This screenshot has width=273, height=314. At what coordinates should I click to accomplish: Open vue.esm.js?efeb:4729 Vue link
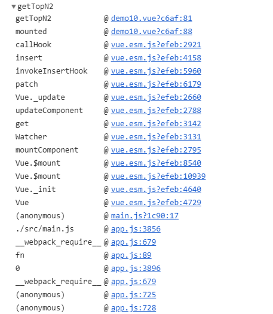(x=156, y=203)
